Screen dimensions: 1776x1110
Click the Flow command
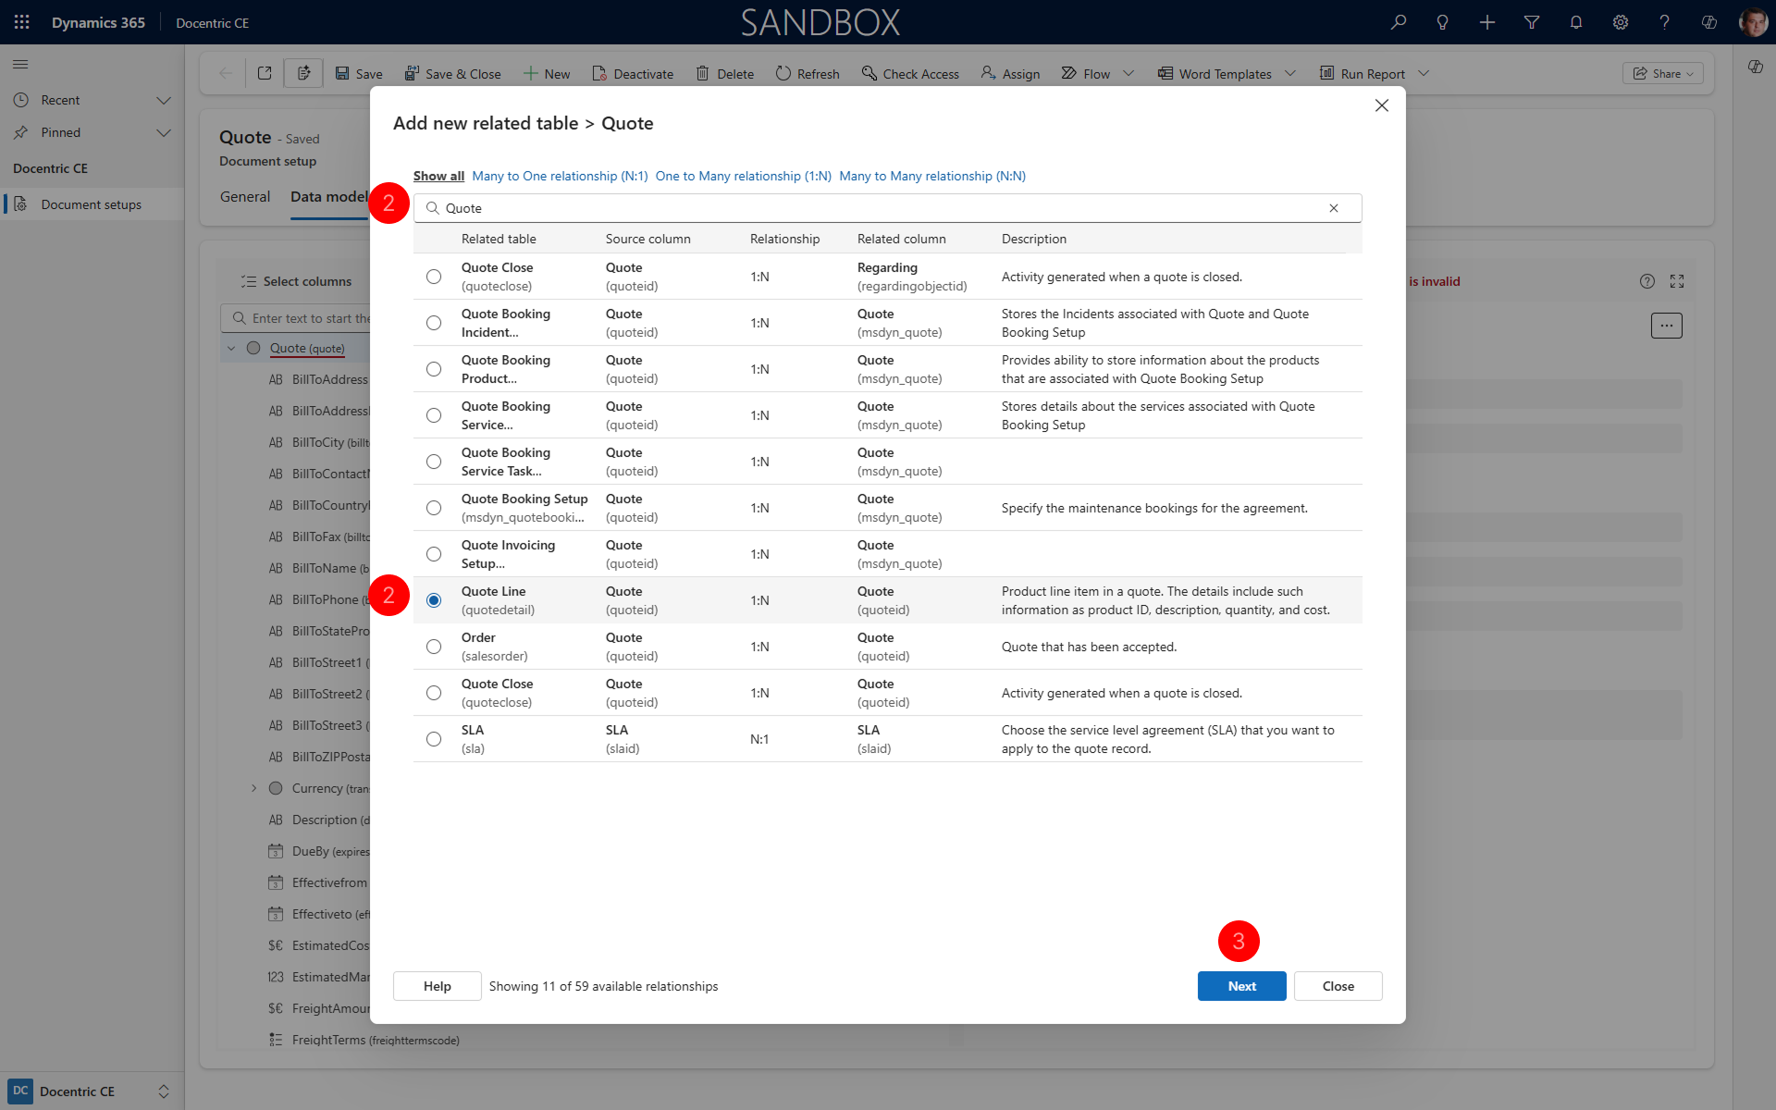coord(1086,73)
